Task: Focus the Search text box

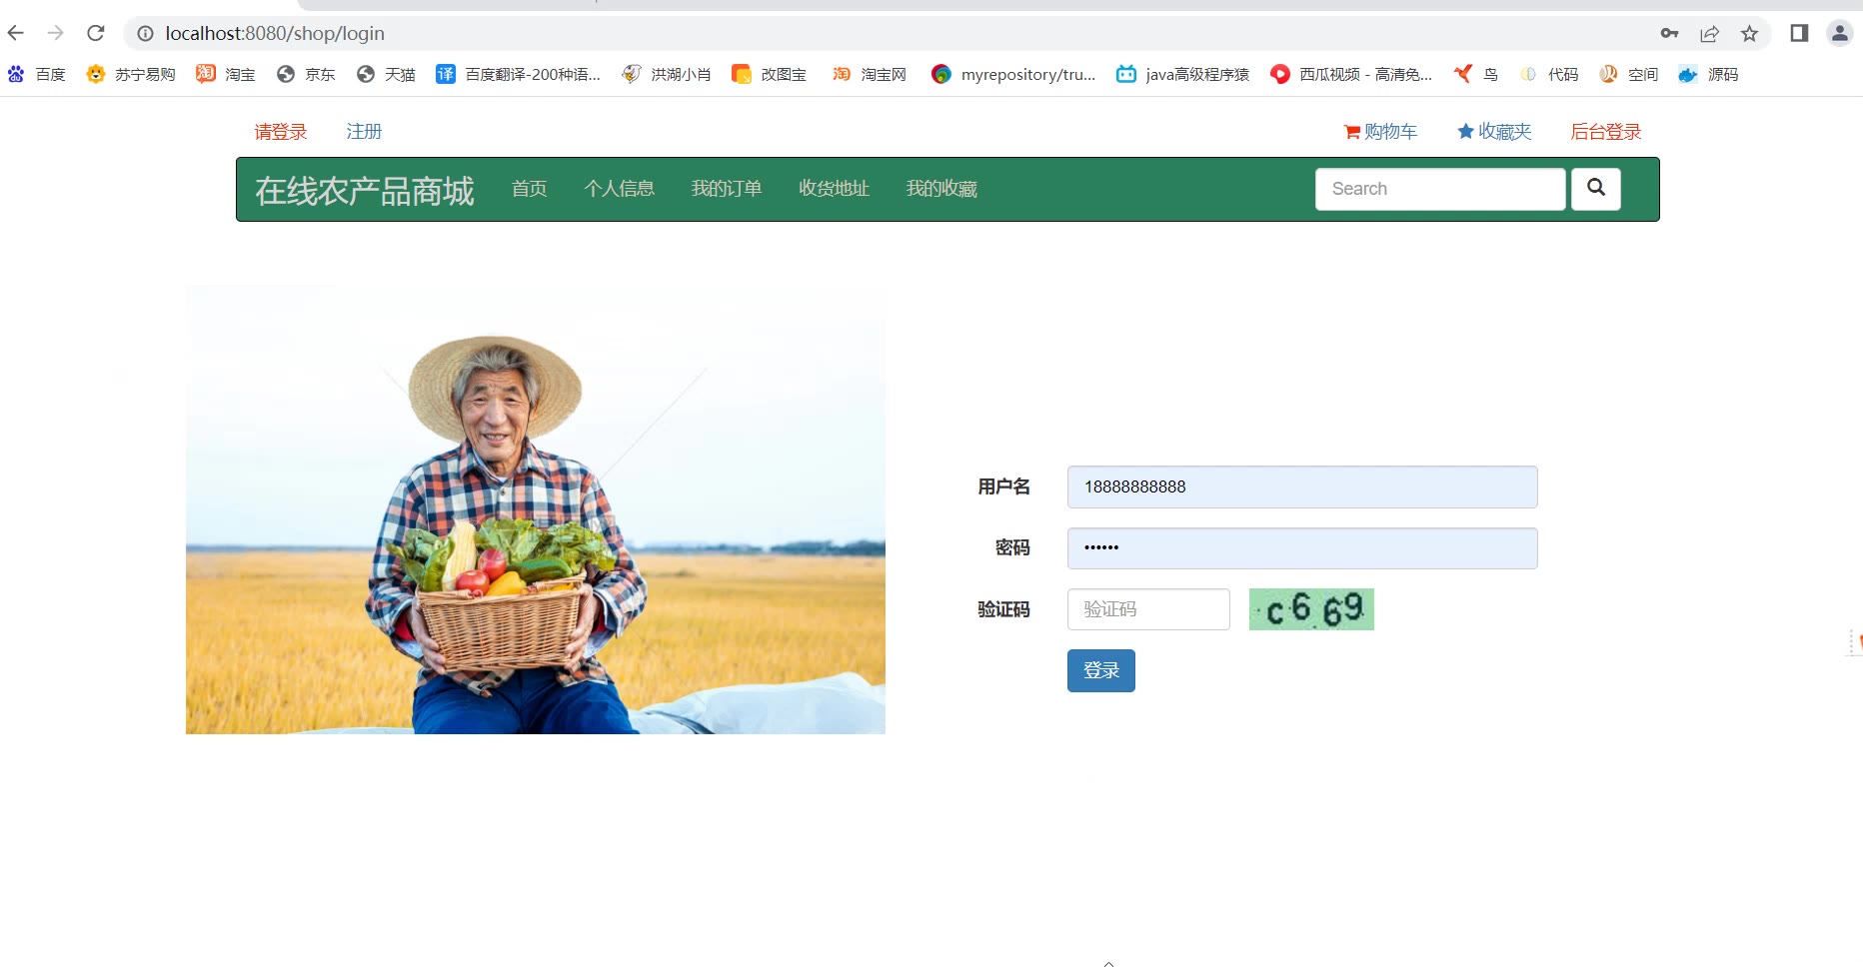Action: click(1439, 189)
